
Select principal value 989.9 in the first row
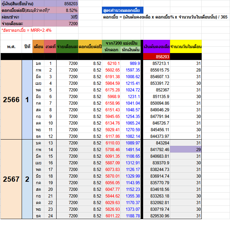[131, 63]
